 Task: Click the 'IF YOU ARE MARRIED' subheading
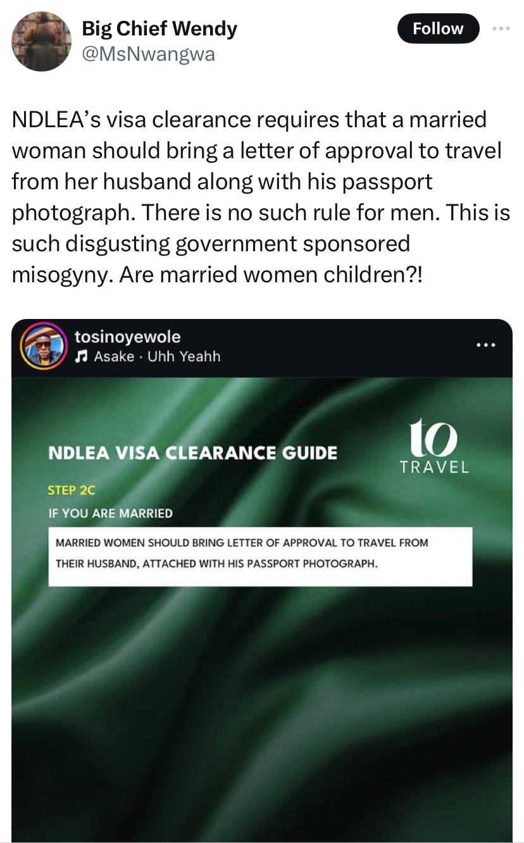tap(110, 513)
